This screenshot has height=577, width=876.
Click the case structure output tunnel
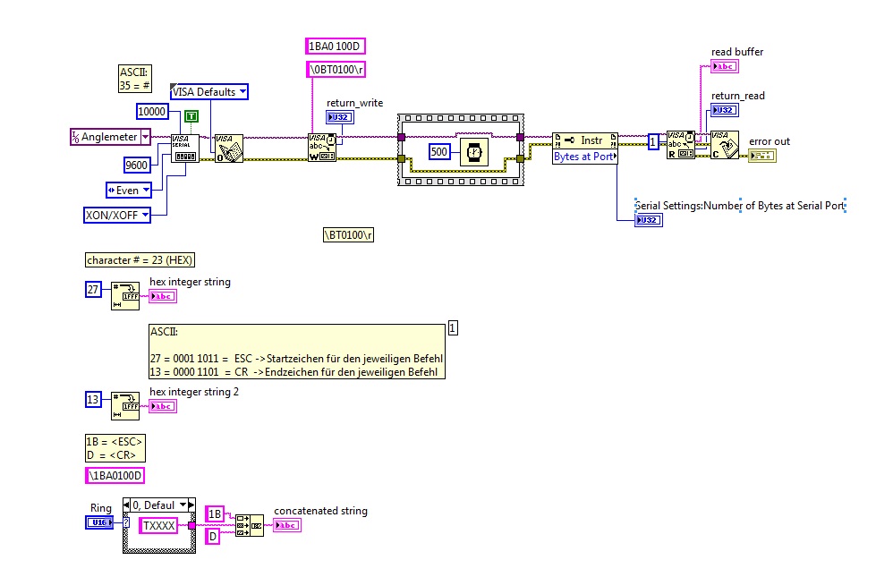(x=191, y=526)
